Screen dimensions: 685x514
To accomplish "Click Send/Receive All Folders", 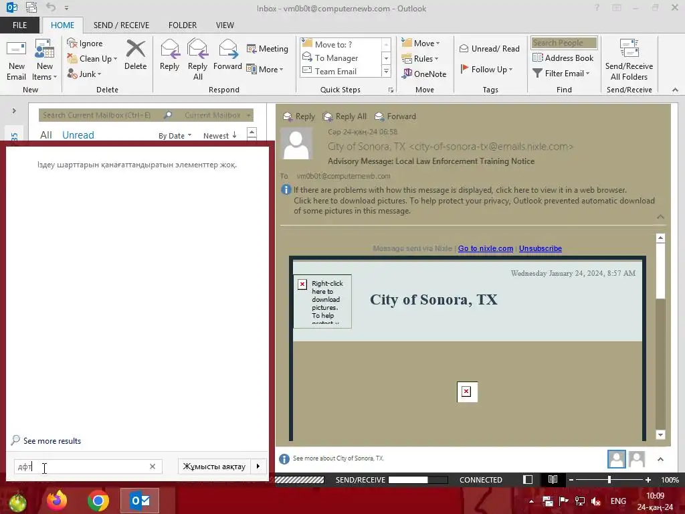I will click(x=629, y=60).
